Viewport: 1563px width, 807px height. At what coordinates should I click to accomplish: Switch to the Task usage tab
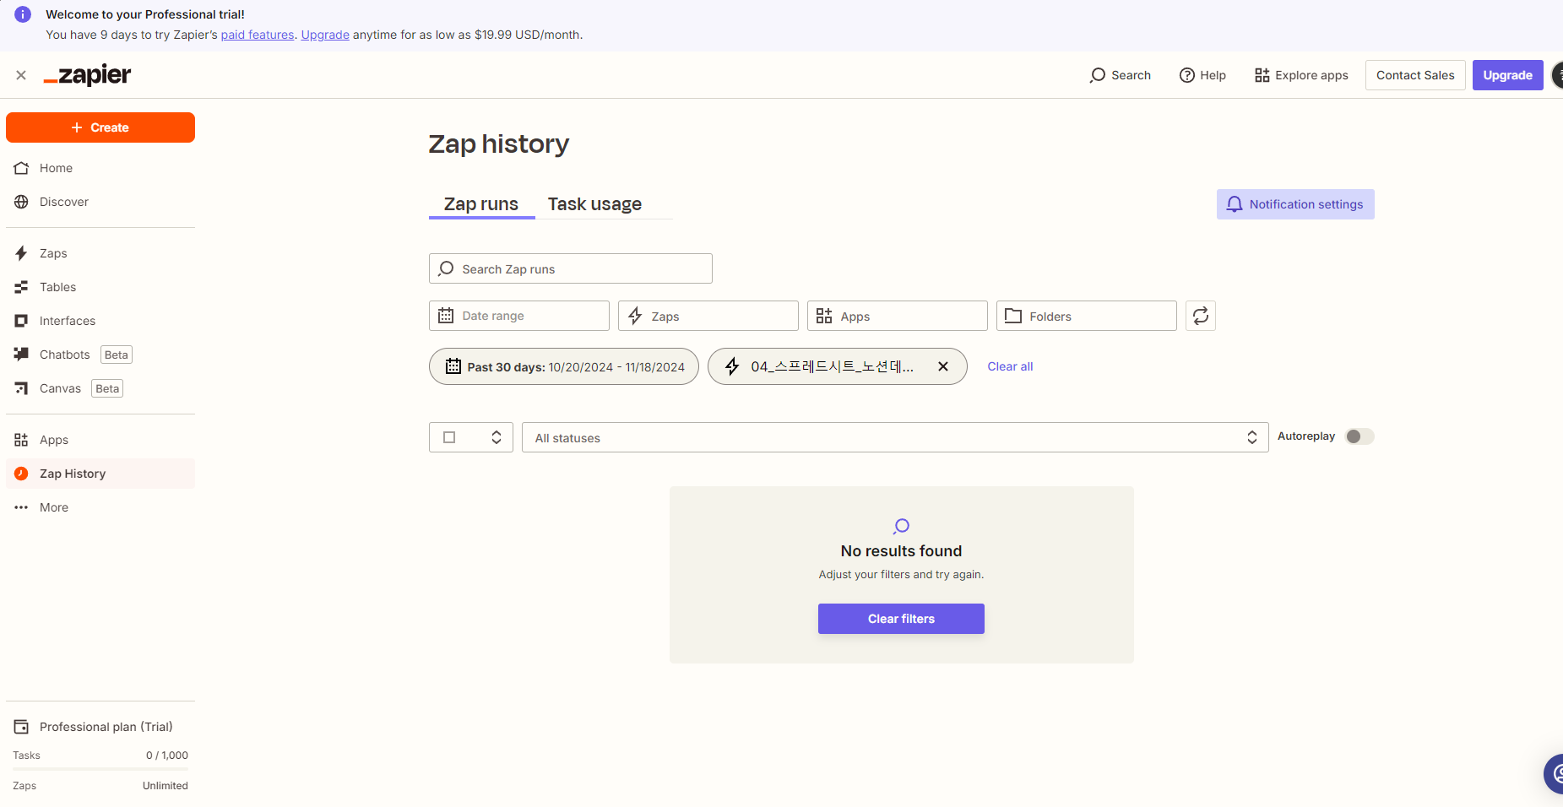click(594, 204)
